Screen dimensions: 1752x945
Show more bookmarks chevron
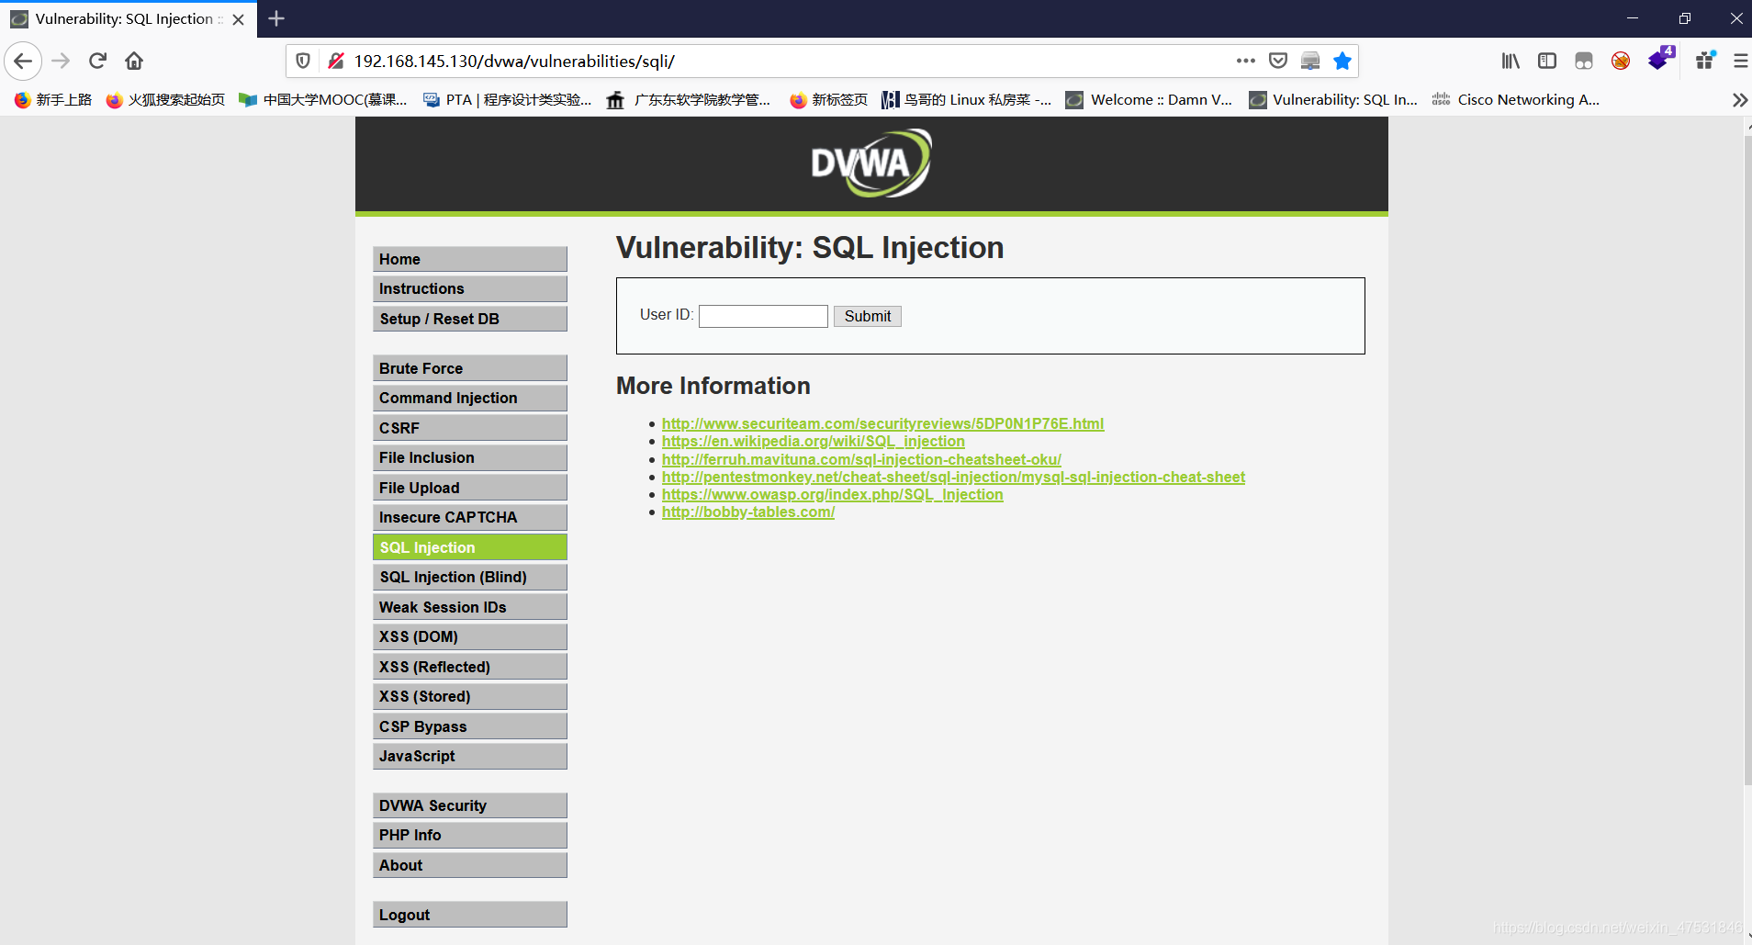tap(1739, 100)
